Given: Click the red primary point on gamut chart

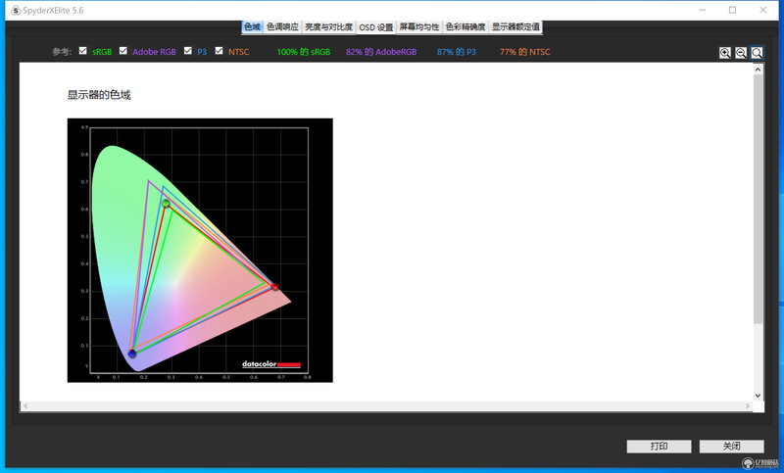Looking at the screenshot, I should (274, 286).
